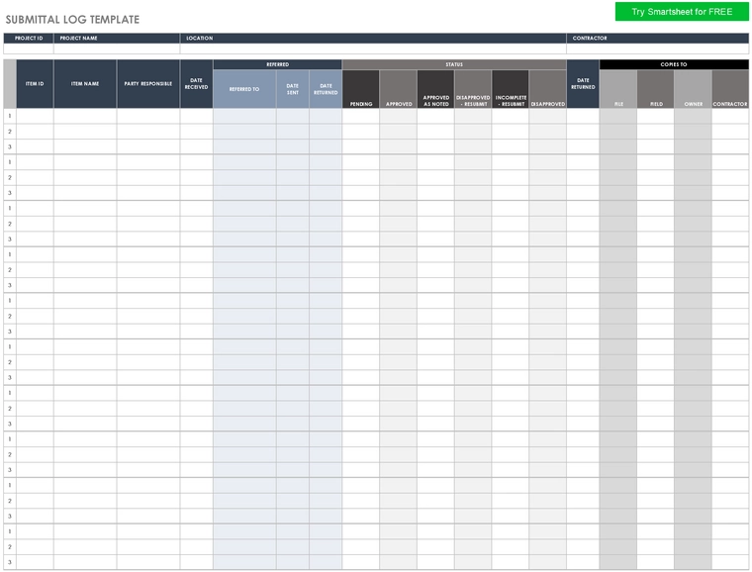Select the Project ID input cell
The width and height of the screenshot is (752, 572).
[x=29, y=48]
